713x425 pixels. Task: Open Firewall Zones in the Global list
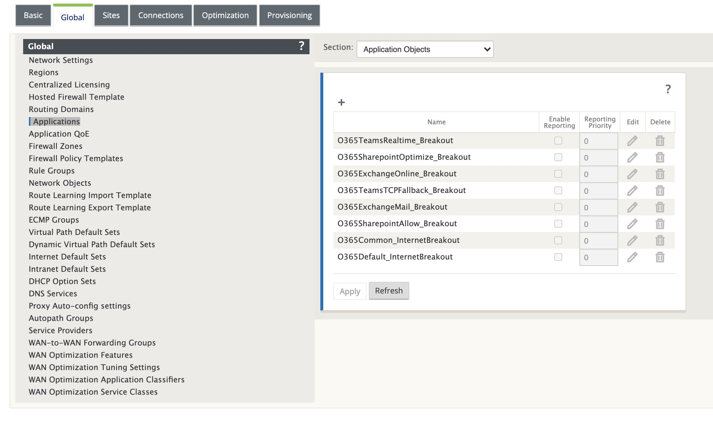tap(56, 146)
